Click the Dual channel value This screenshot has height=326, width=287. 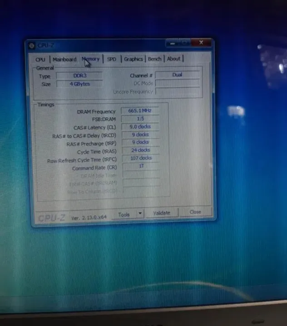177,74
